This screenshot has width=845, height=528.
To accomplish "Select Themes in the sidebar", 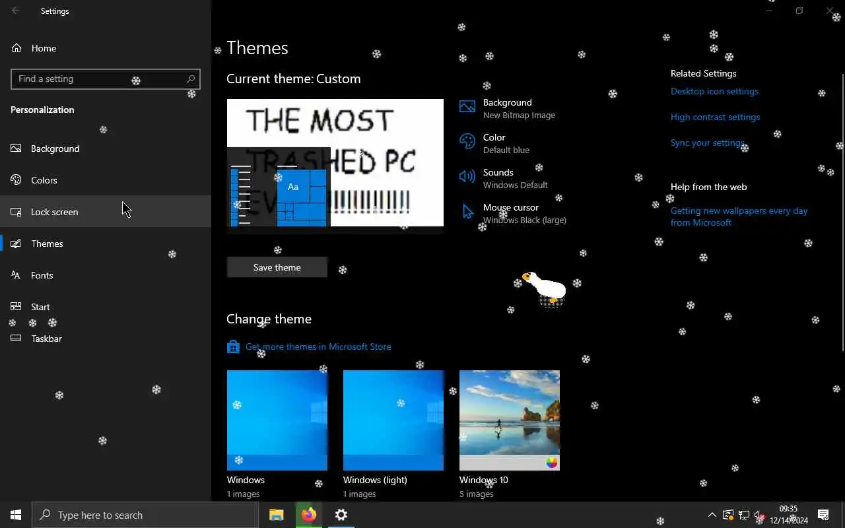I will (x=106, y=244).
